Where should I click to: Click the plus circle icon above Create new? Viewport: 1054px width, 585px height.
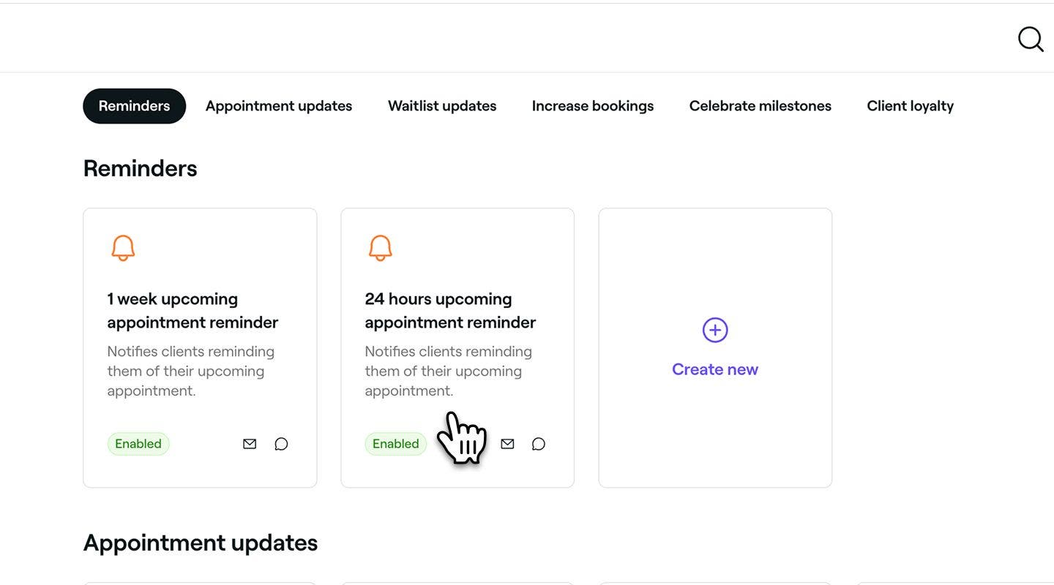(x=715, y=330)
